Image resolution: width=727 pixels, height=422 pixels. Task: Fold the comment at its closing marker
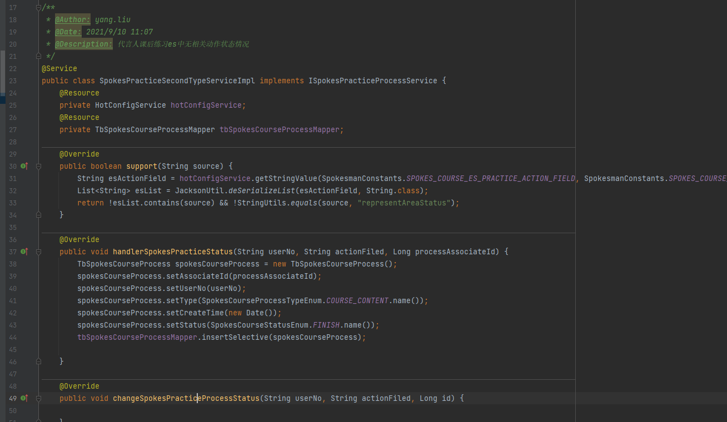coord(38,56)
